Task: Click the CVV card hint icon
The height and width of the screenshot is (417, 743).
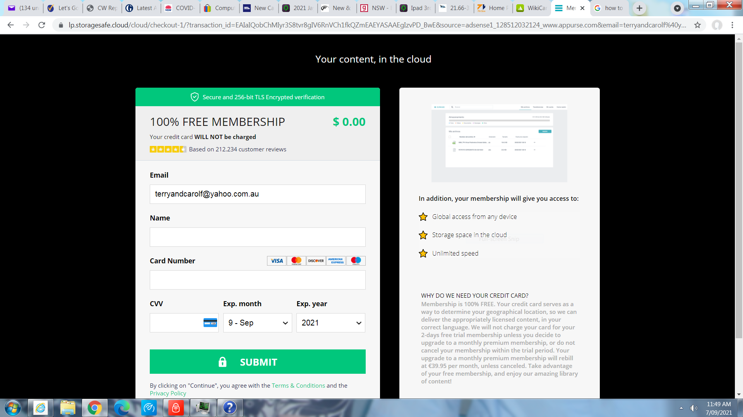Action: tap(210, 323)
